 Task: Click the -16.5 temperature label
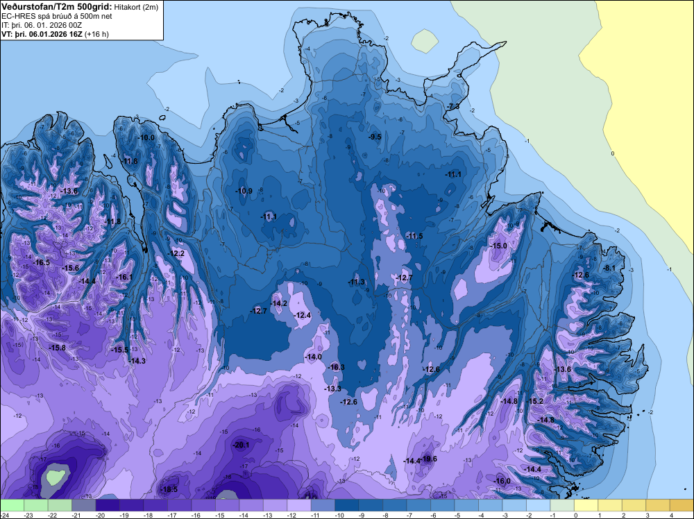click(42, 262)
